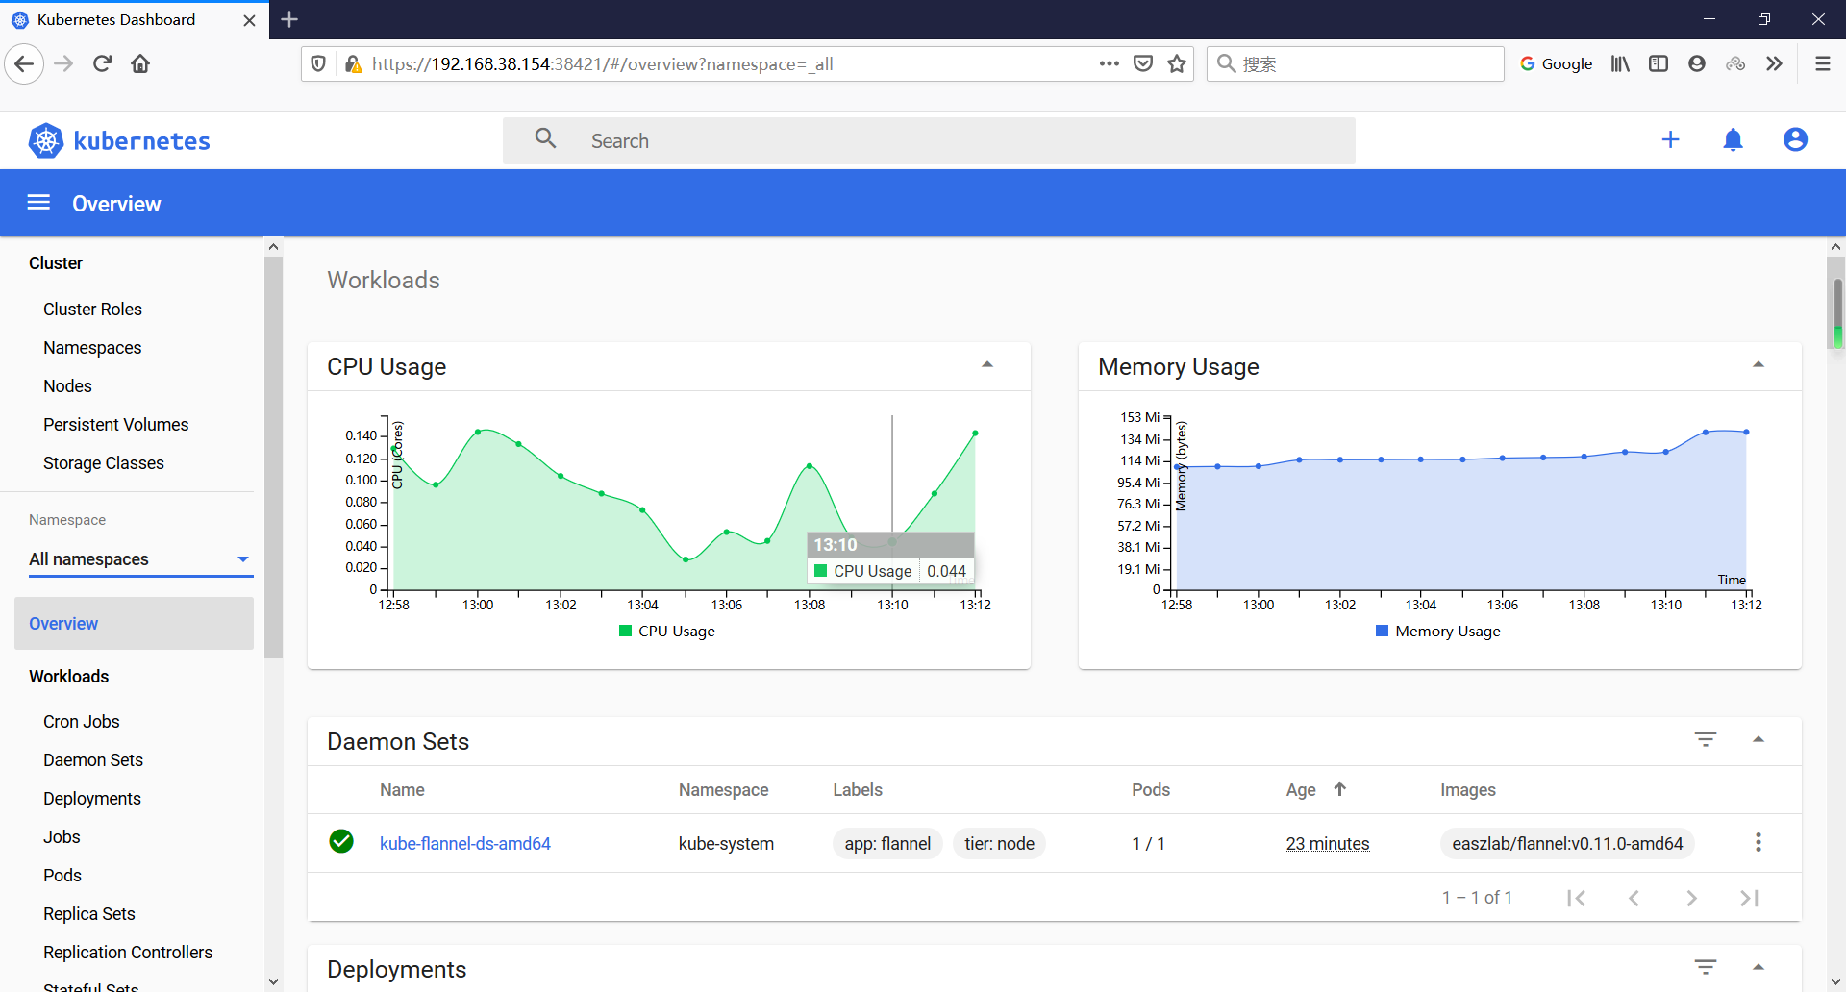Image resolution: width=1846 pixels, height=992 pixels.
Task: Open the kube-flannel-ds-amd64 link
Action: pos(465,844)
